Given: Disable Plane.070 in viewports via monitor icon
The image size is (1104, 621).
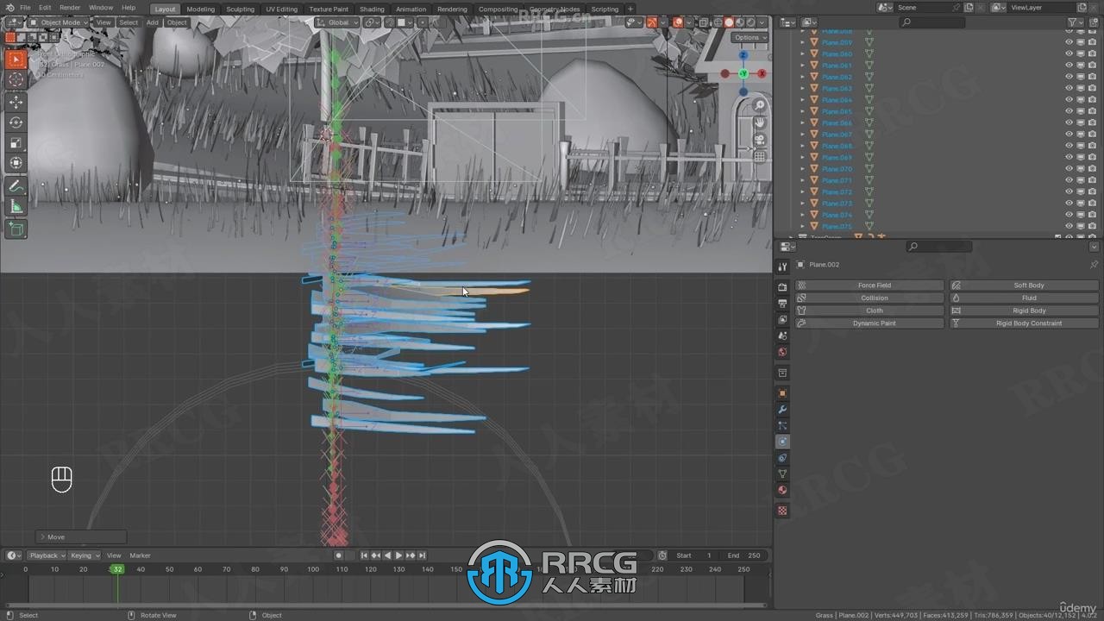Looking at the screenshot, I should [x=1081, y=169].
